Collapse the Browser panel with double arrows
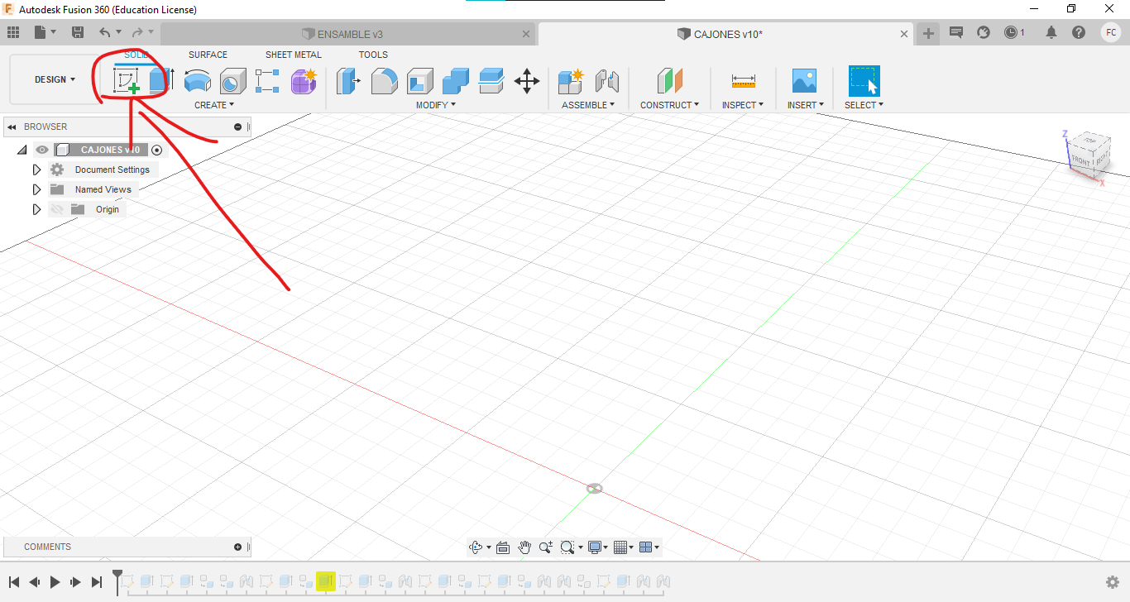Image resolution: width=1130 pixels, height=602 pixels. (12, 127)
